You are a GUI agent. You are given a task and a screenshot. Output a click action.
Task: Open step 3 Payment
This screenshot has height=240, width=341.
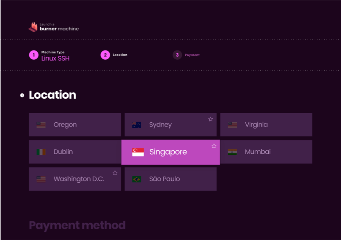(x=177, y=55)
